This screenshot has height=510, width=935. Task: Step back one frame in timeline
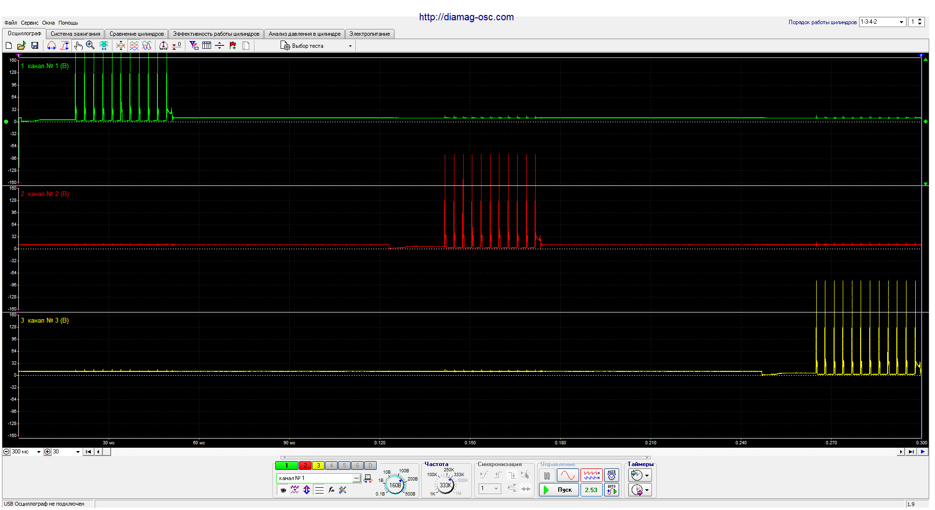point(99,452)
